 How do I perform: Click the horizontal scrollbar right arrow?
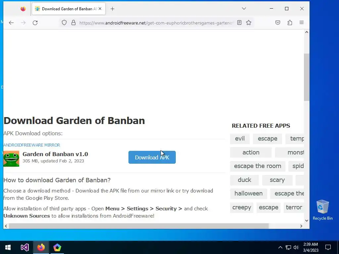pos(301,226)
